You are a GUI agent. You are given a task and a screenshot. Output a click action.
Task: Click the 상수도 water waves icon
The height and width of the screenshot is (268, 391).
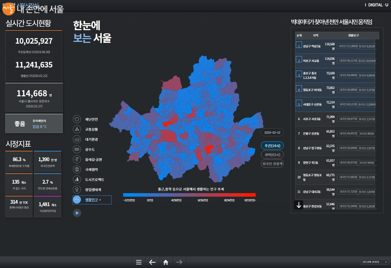tap(77, 149)
